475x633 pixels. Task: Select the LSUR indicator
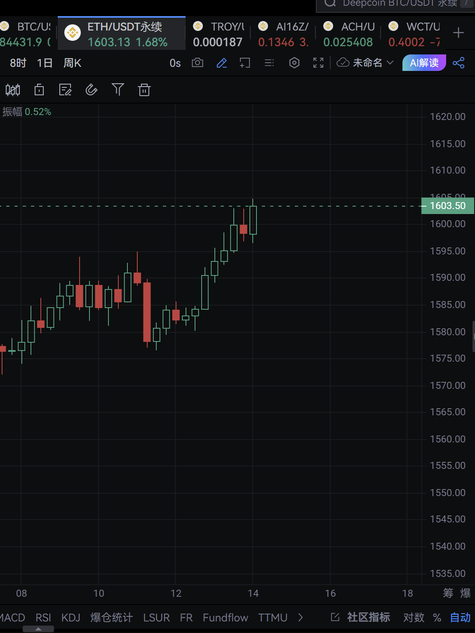[156, 617]
